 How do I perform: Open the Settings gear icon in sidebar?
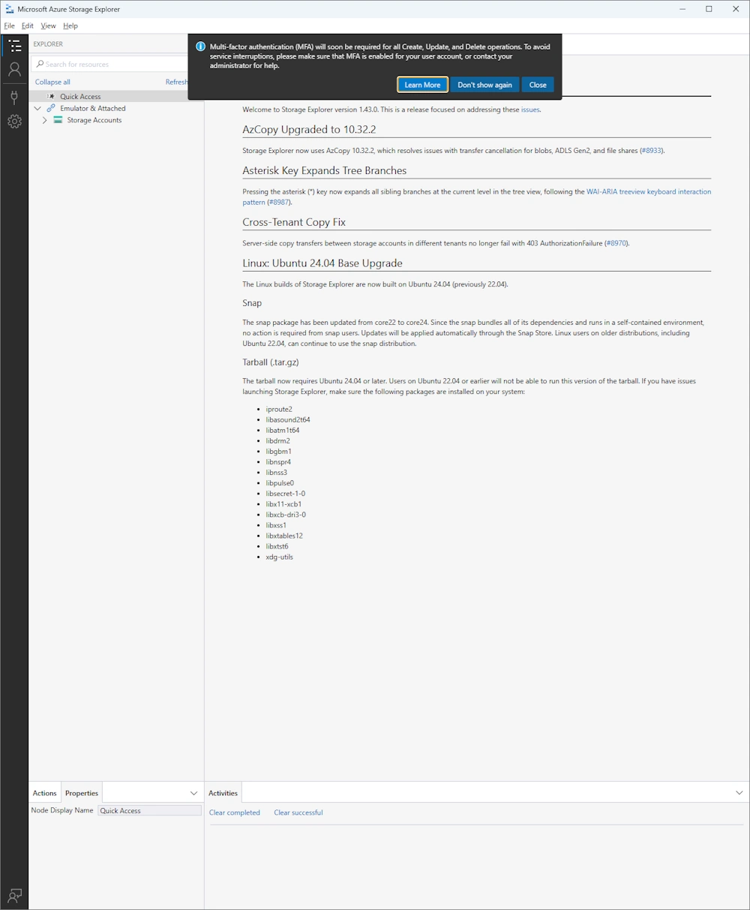[14, 122]
